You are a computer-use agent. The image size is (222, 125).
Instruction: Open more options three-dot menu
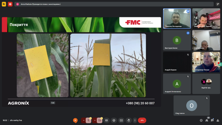click(135, 120)
